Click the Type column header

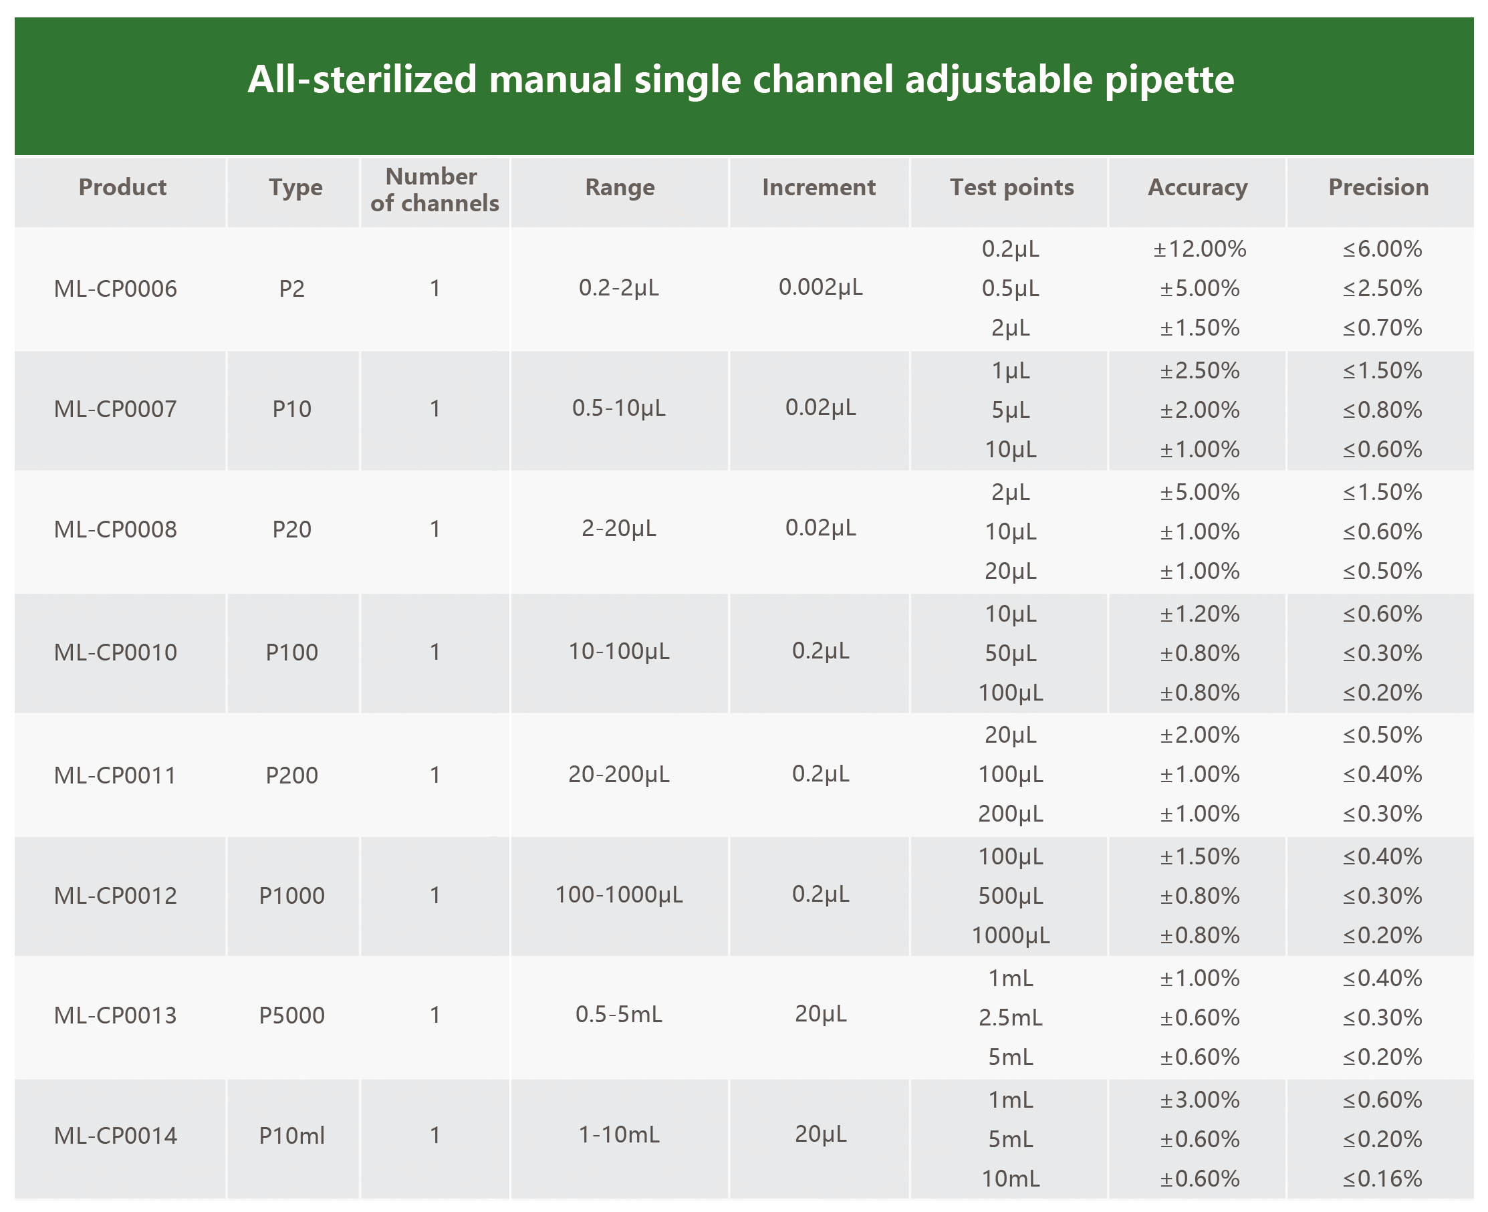pyautogui.click(x=295, y=188)
